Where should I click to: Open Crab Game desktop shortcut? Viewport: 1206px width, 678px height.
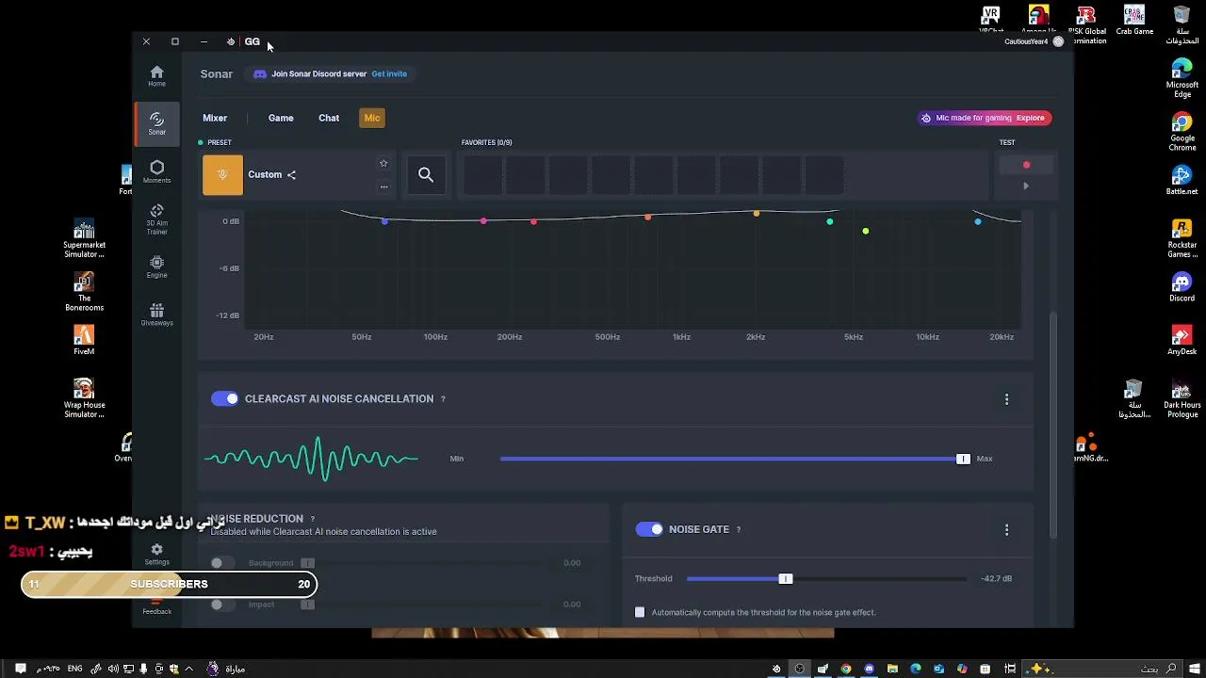[x=1134, y=21]
